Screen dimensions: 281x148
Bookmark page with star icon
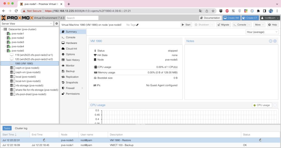coord(213,11)
